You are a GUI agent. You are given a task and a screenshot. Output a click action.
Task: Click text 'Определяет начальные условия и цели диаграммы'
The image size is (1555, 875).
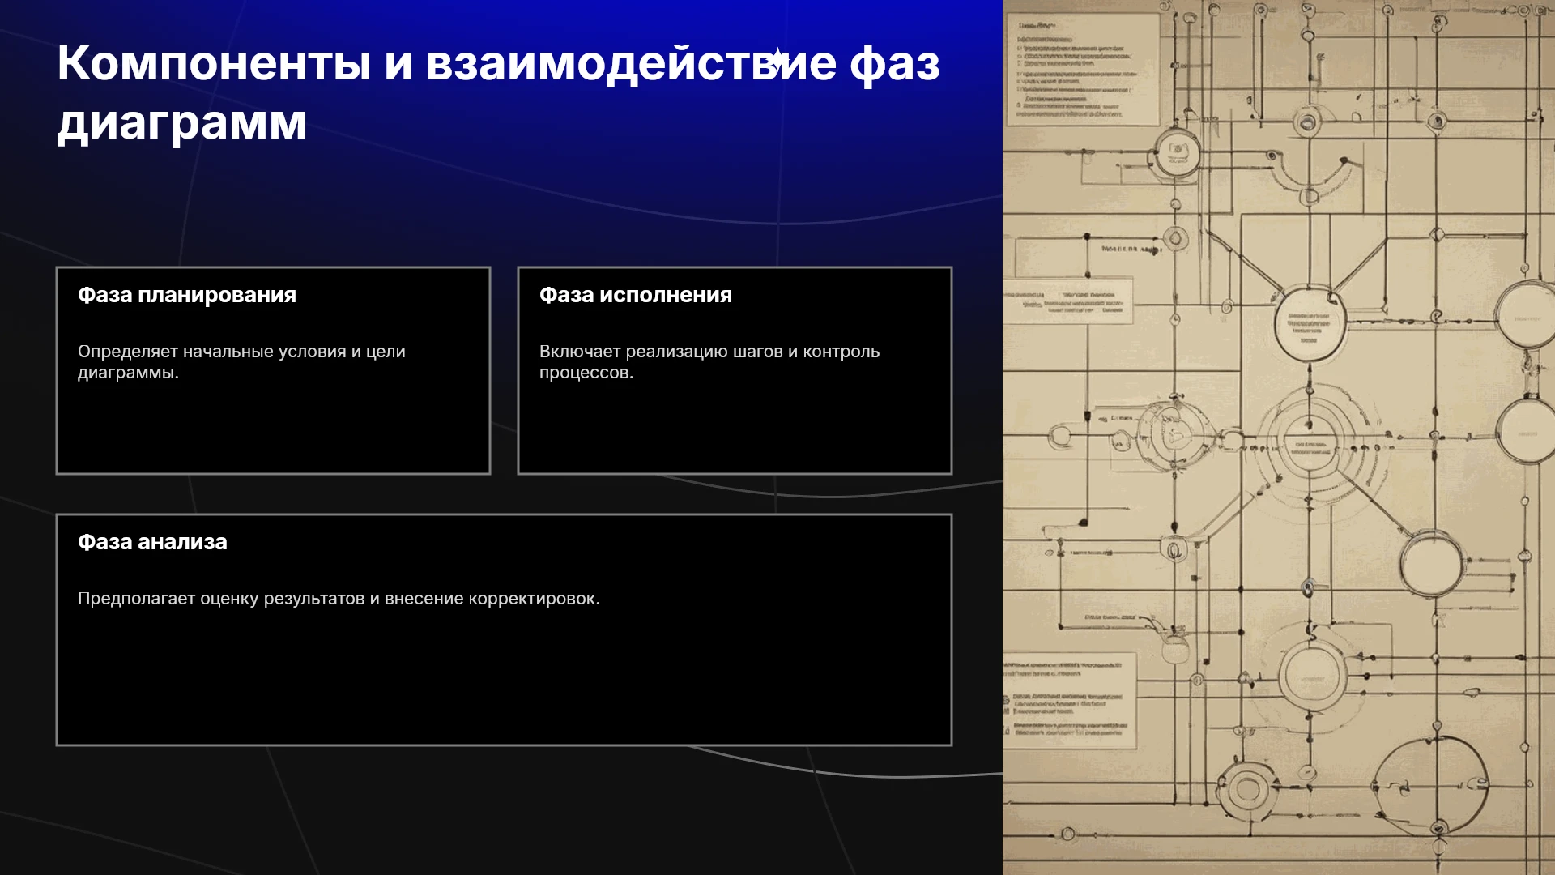pyautogui.click(x=241, y=362)
